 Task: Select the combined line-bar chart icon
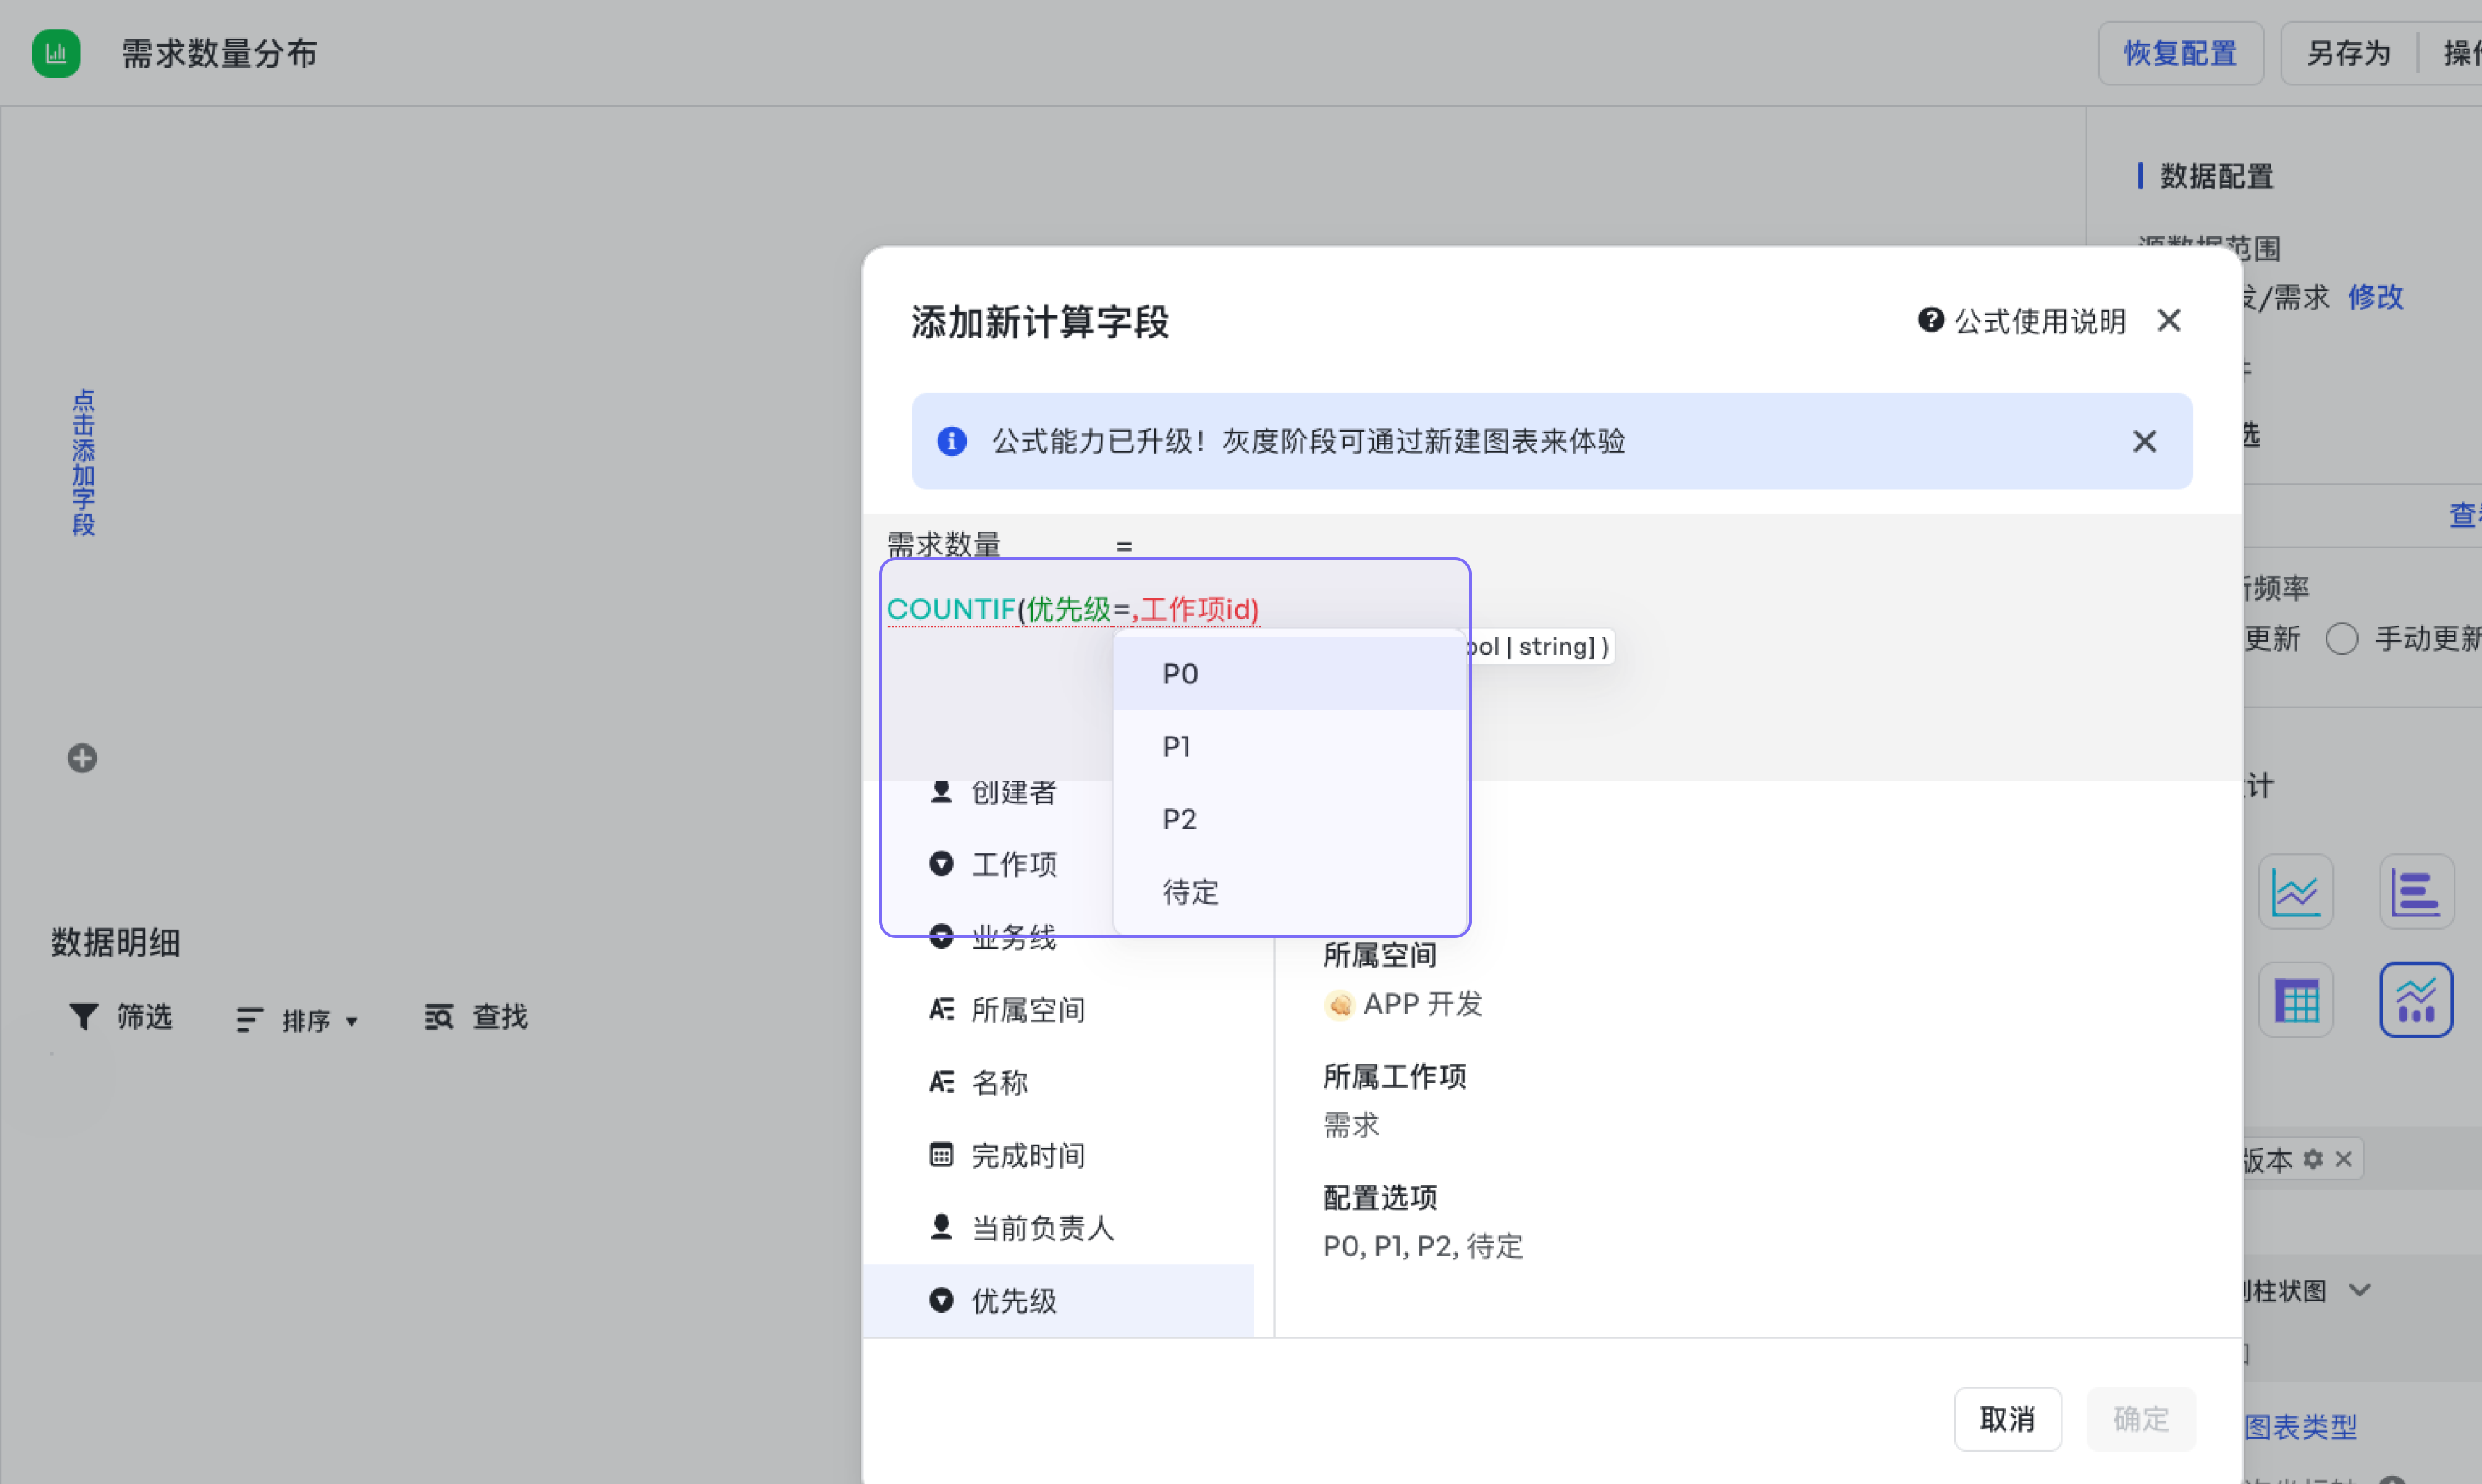[x=2416, y=1000]
